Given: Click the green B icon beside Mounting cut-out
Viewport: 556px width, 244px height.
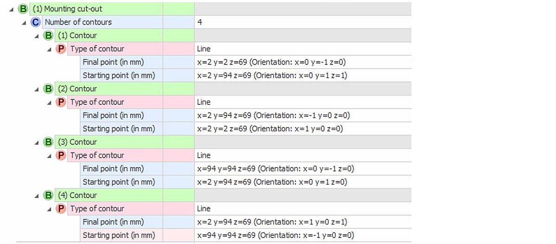Looking at the screenshot, I should click(23, 9).
